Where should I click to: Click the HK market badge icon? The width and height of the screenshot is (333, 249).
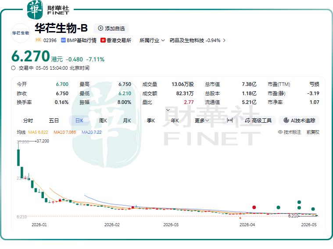(x=38, y=40)
